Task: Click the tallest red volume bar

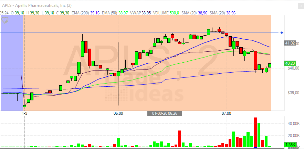Action: 255,133
